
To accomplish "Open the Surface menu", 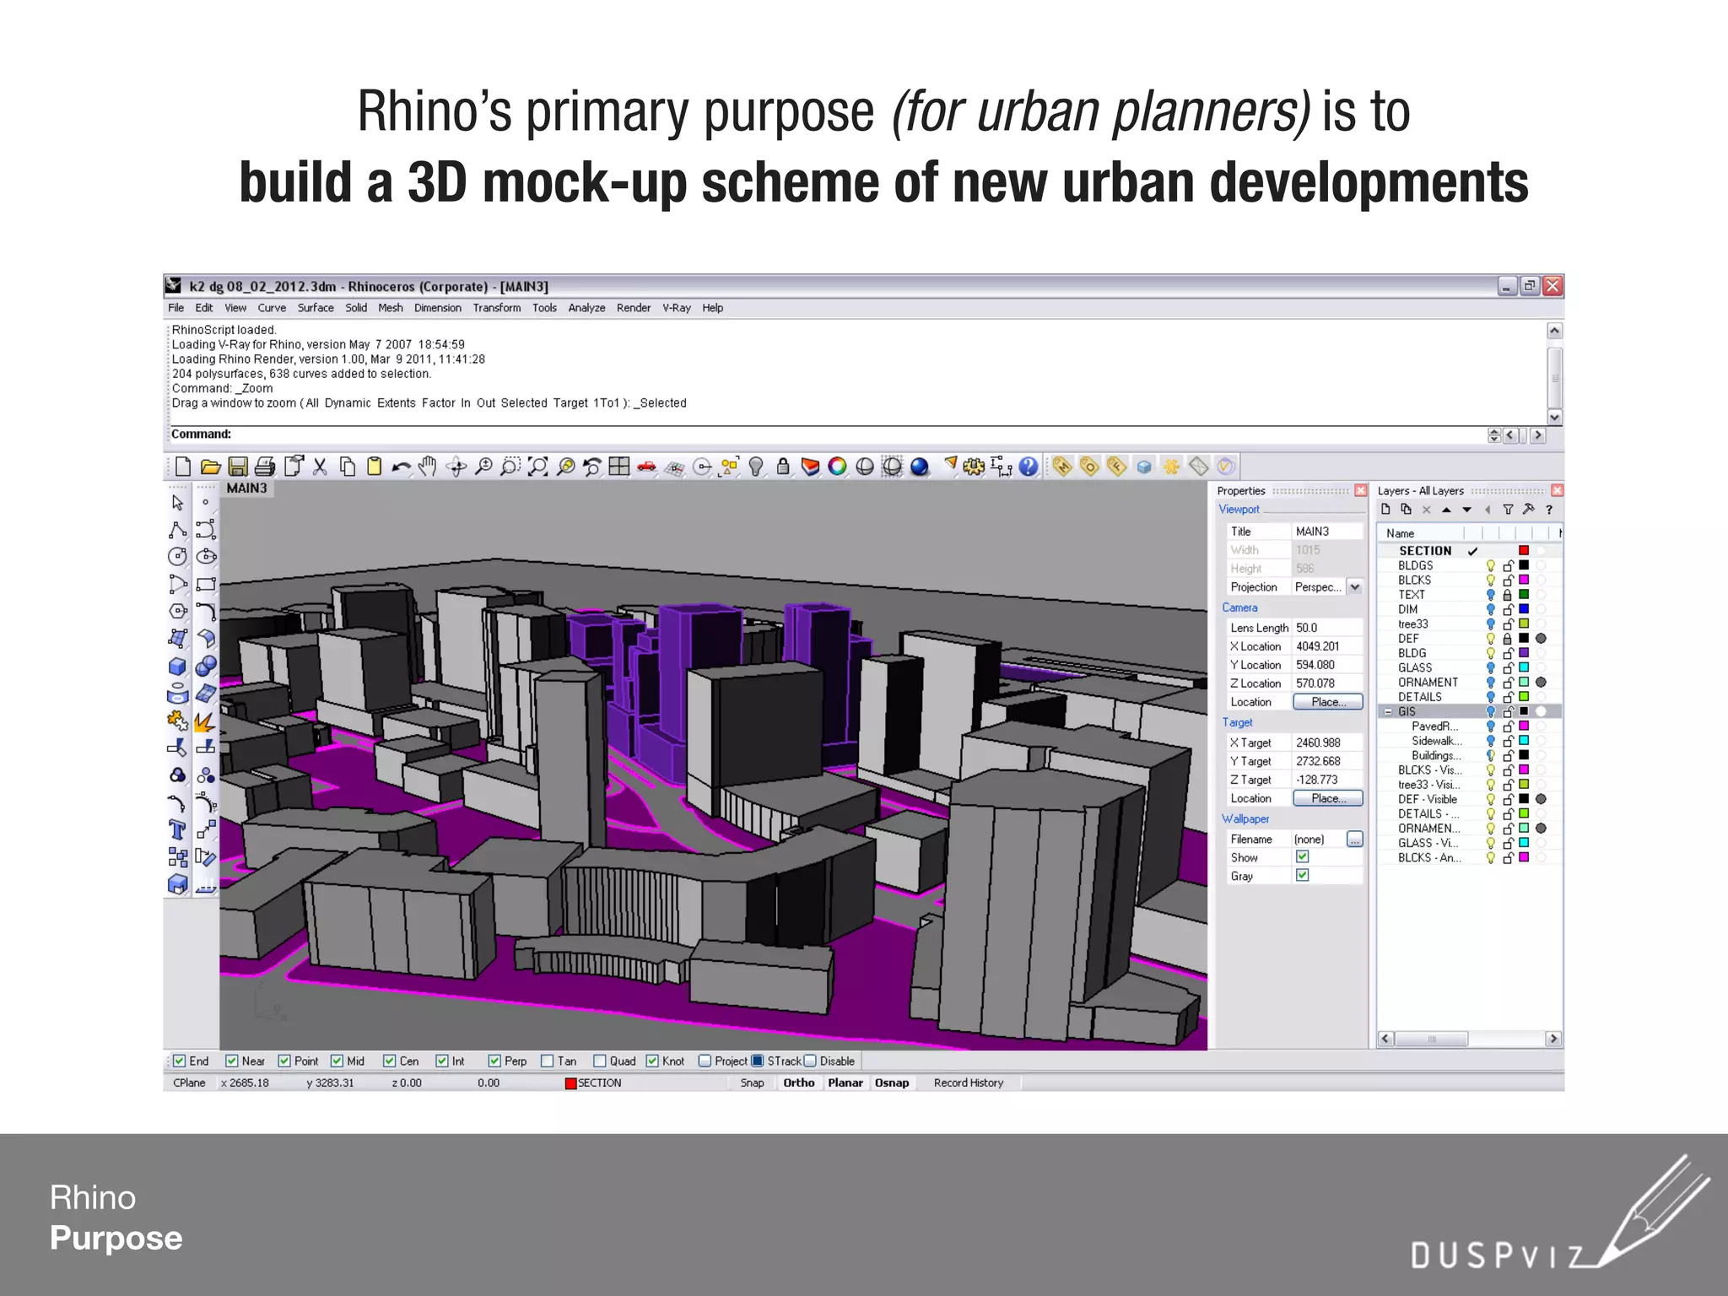I will 316,308.
